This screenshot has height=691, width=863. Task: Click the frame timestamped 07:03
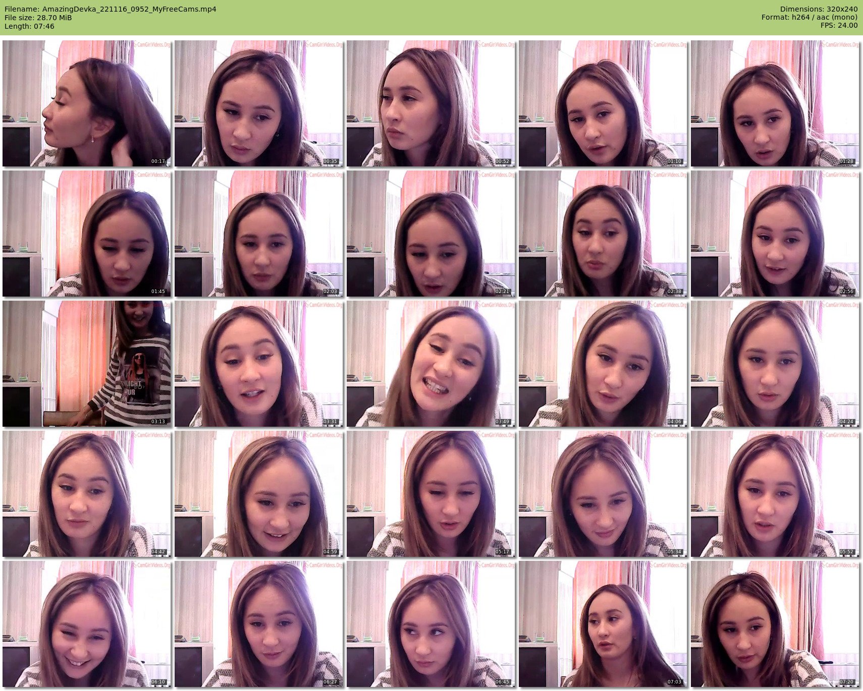[603, 624]
